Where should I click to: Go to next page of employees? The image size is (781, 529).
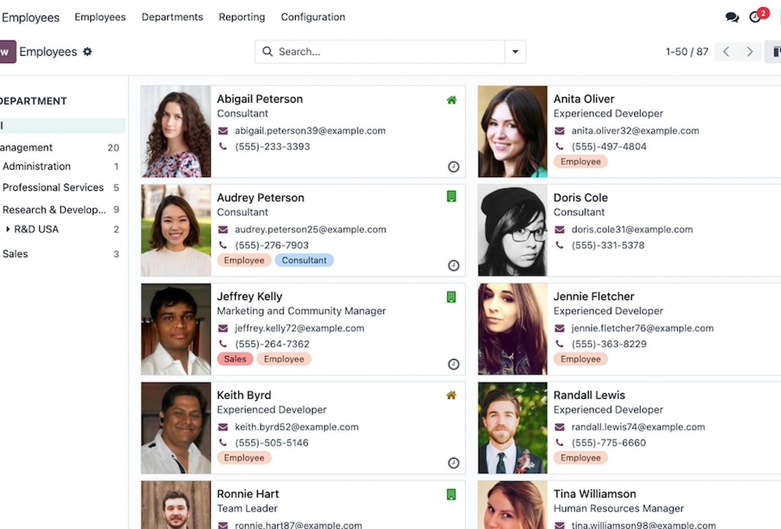749,52
